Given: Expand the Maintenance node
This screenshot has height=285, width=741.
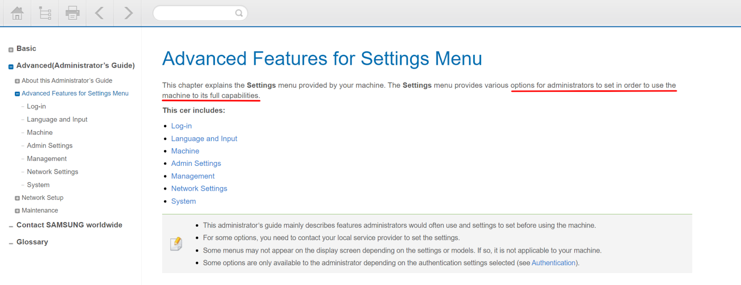Looking at the screenshot, I should [x=17, y=211].
